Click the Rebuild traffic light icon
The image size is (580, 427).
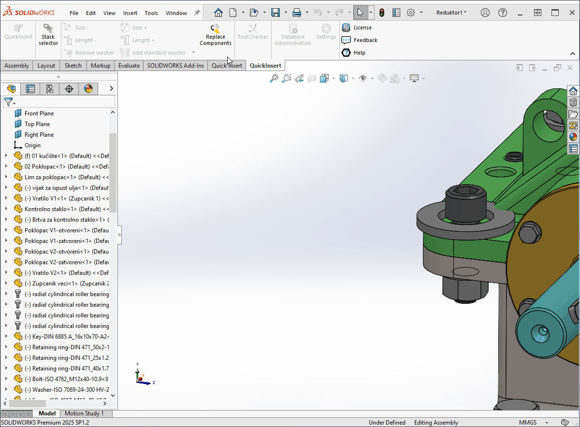pos(382,13)
